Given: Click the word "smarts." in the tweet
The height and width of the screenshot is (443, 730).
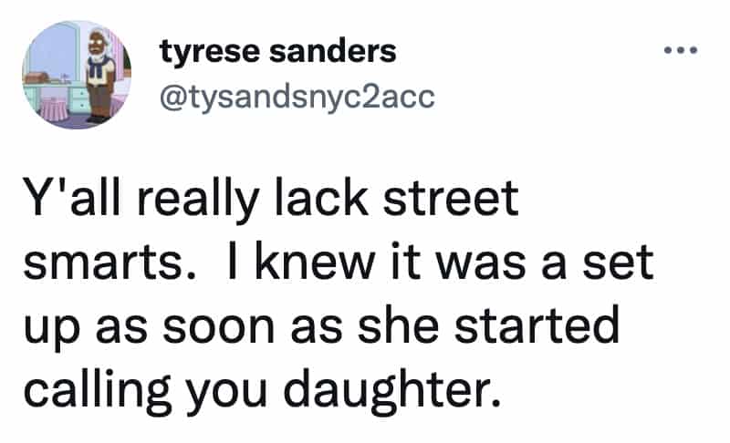Looking at the screenshot, I should [x=109, y=264].
